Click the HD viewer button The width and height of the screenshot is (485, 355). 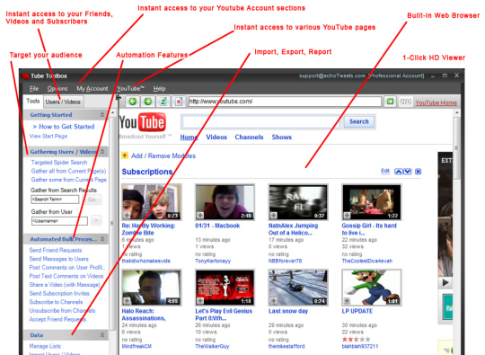click(x=405, y=102)
